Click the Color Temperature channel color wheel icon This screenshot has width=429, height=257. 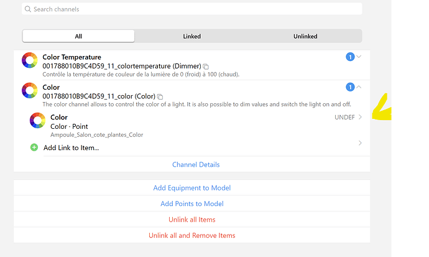(30, 60)
